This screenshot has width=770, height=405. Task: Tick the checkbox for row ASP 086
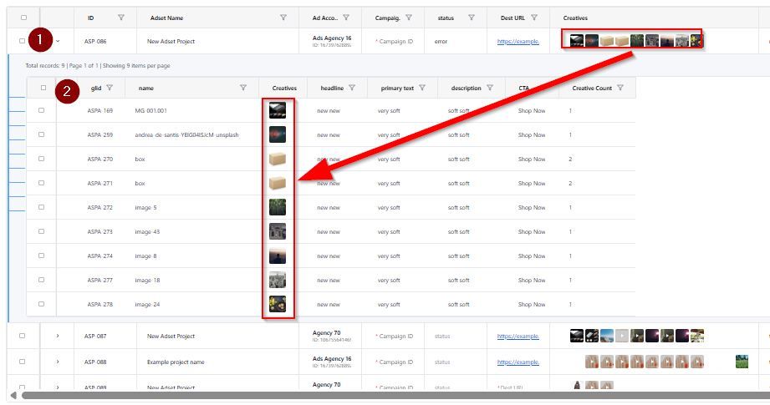coord(23,41)
